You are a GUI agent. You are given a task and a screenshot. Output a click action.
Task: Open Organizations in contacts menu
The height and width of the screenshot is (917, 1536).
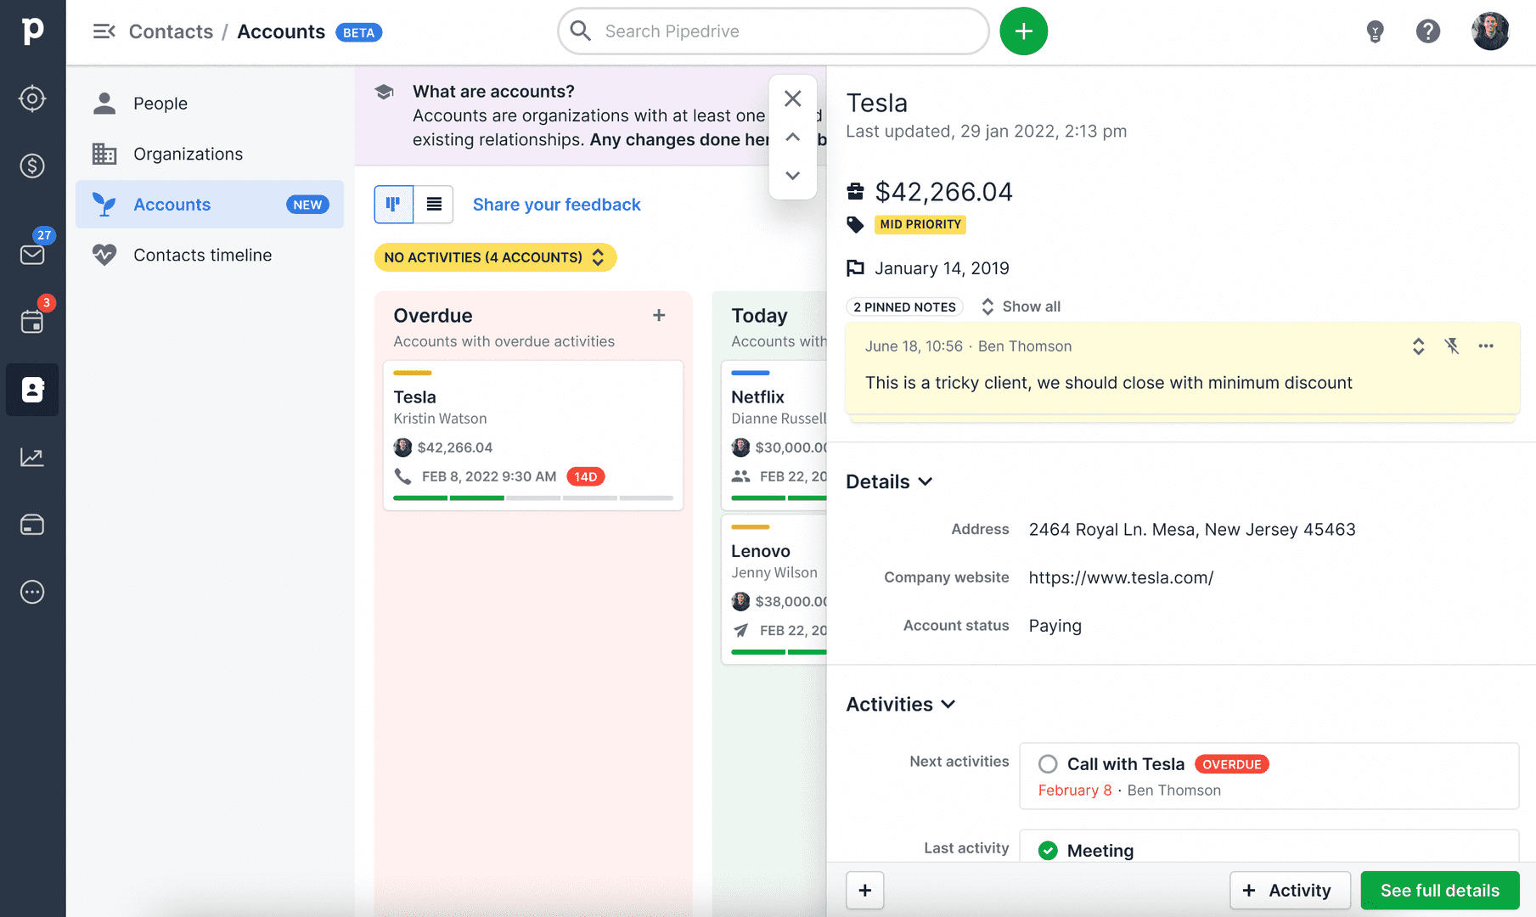(210, 154)
